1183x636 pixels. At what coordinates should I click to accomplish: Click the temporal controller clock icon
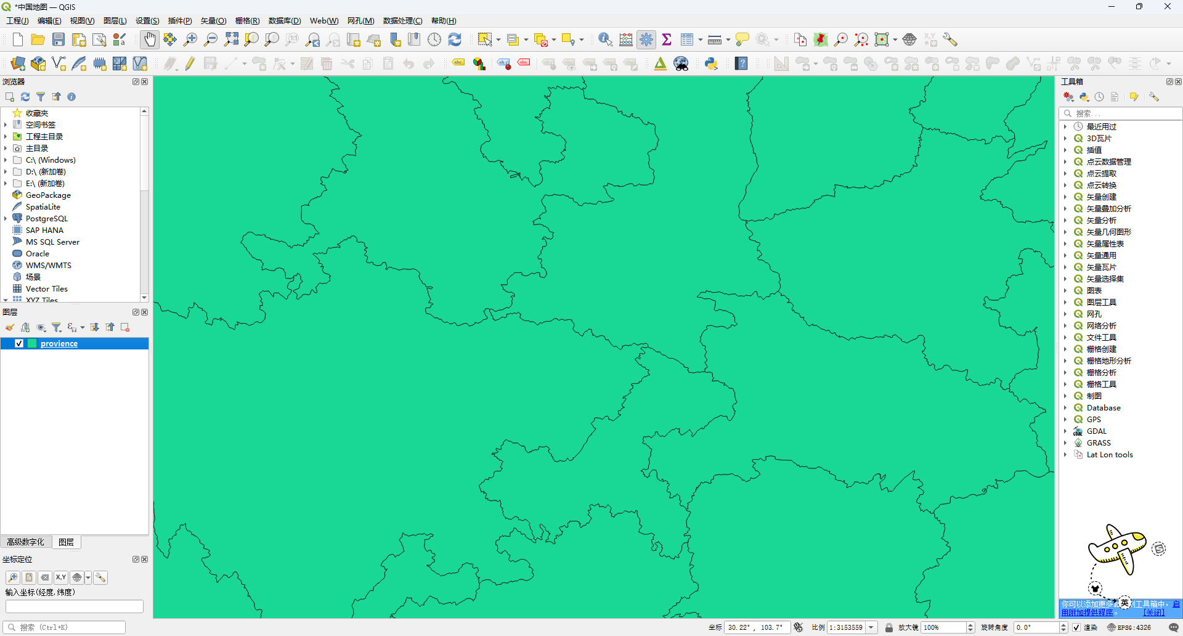pos(434,39)
